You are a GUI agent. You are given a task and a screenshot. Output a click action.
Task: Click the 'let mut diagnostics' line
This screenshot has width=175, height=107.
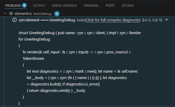pos(82,71)
